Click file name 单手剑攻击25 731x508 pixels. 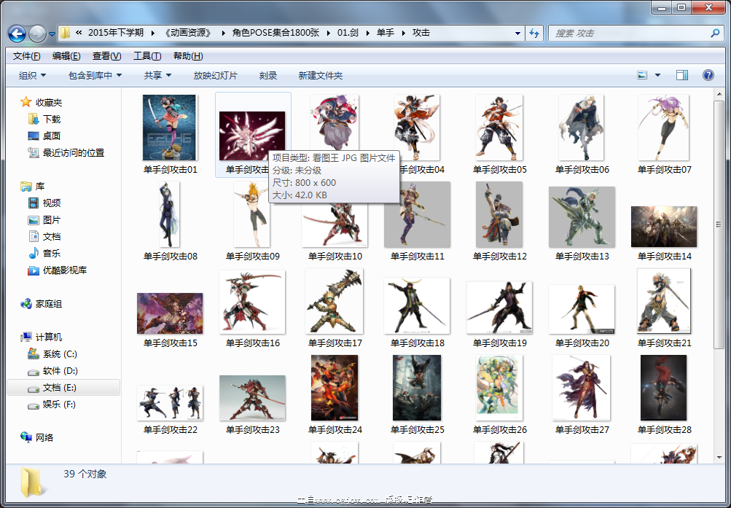(418, 430)
